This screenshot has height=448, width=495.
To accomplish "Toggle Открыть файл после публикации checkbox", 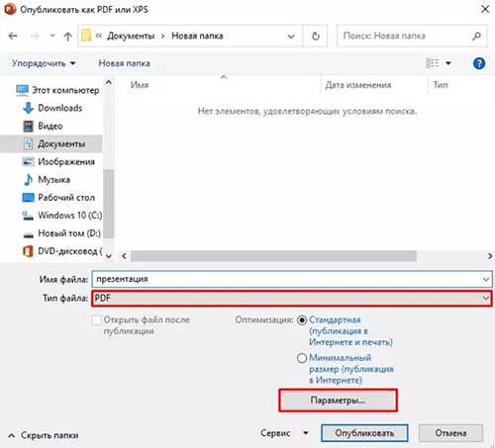I will 97,320.
